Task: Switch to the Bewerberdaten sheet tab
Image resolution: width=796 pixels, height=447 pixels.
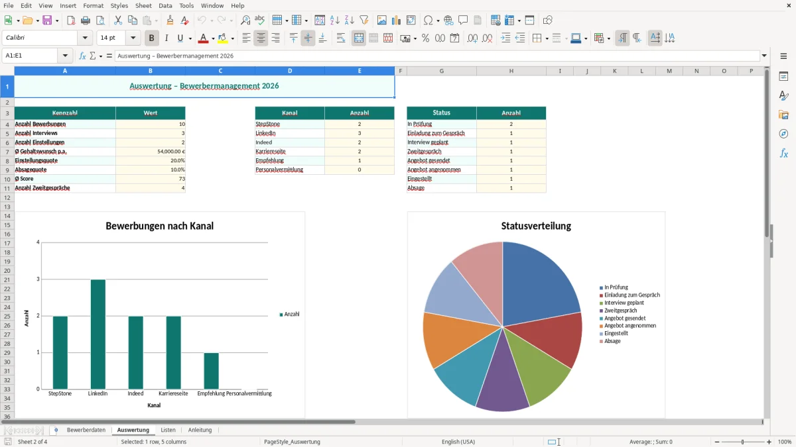Action: click(x=86, y=430)
